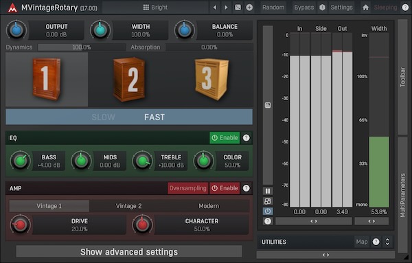This screenshot has height=263, width=412.
Task: Select rotary cabinet model 1
Action: coord(47,80)
